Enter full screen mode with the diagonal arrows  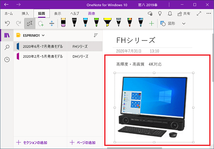[x=199, y=13]
